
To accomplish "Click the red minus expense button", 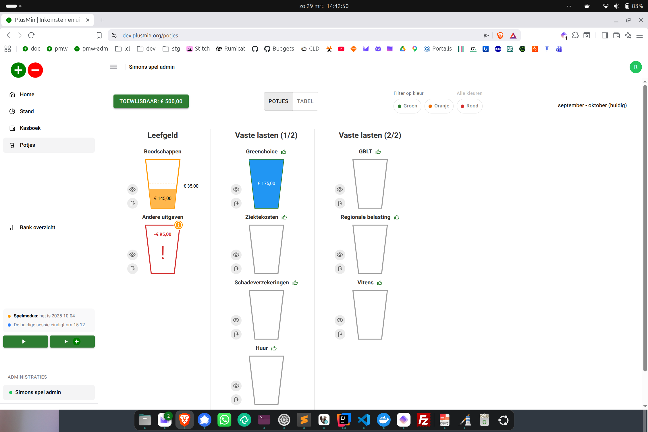I will tap(35, 70).
